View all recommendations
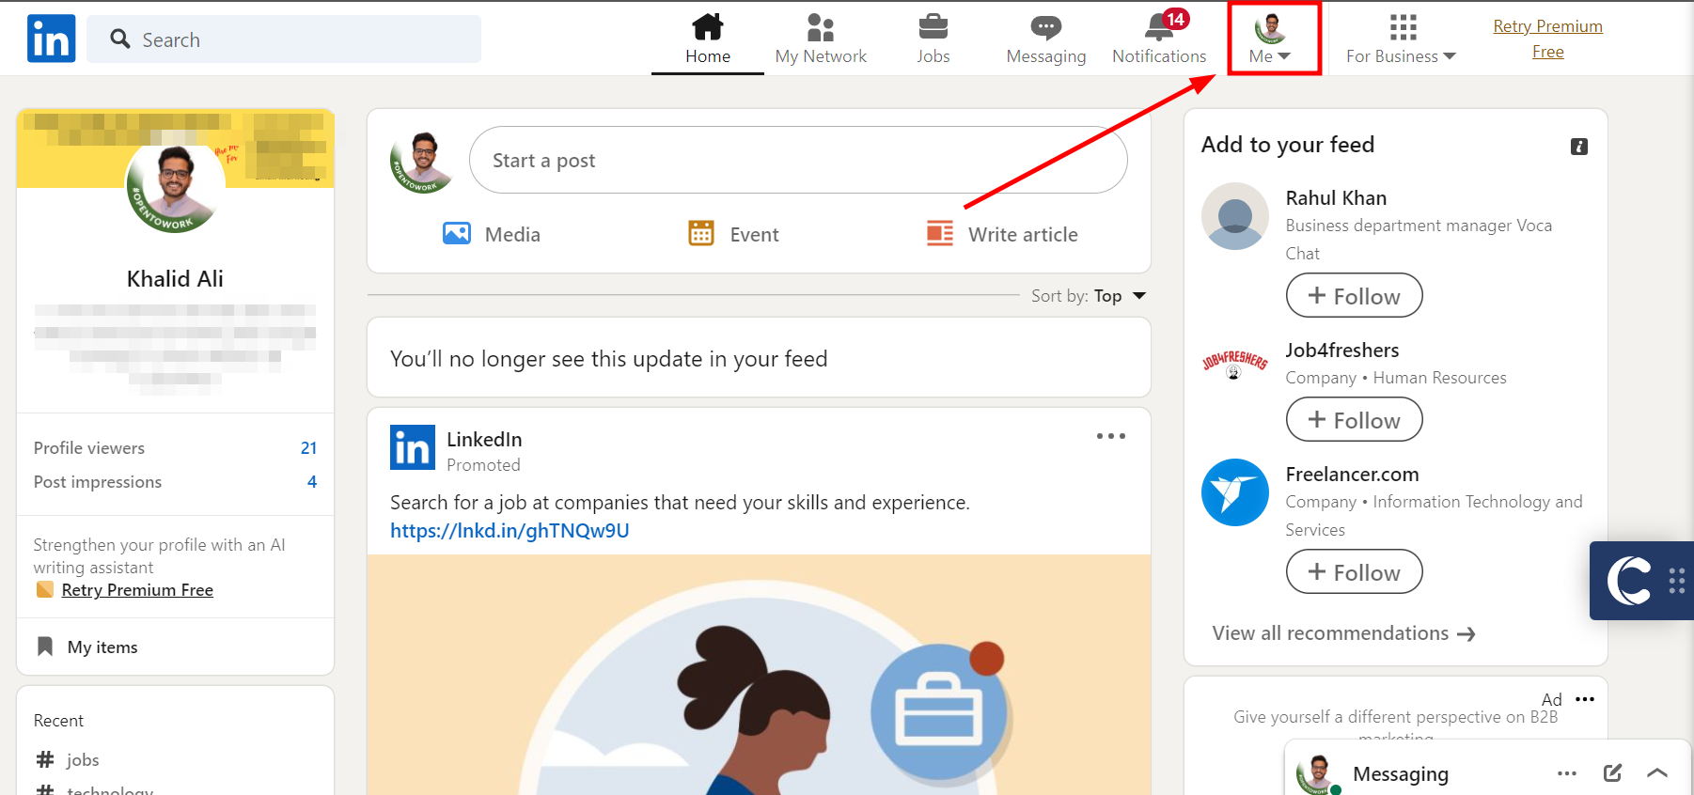Viewport: 1694px width, 795px height. click(1343, 633)
